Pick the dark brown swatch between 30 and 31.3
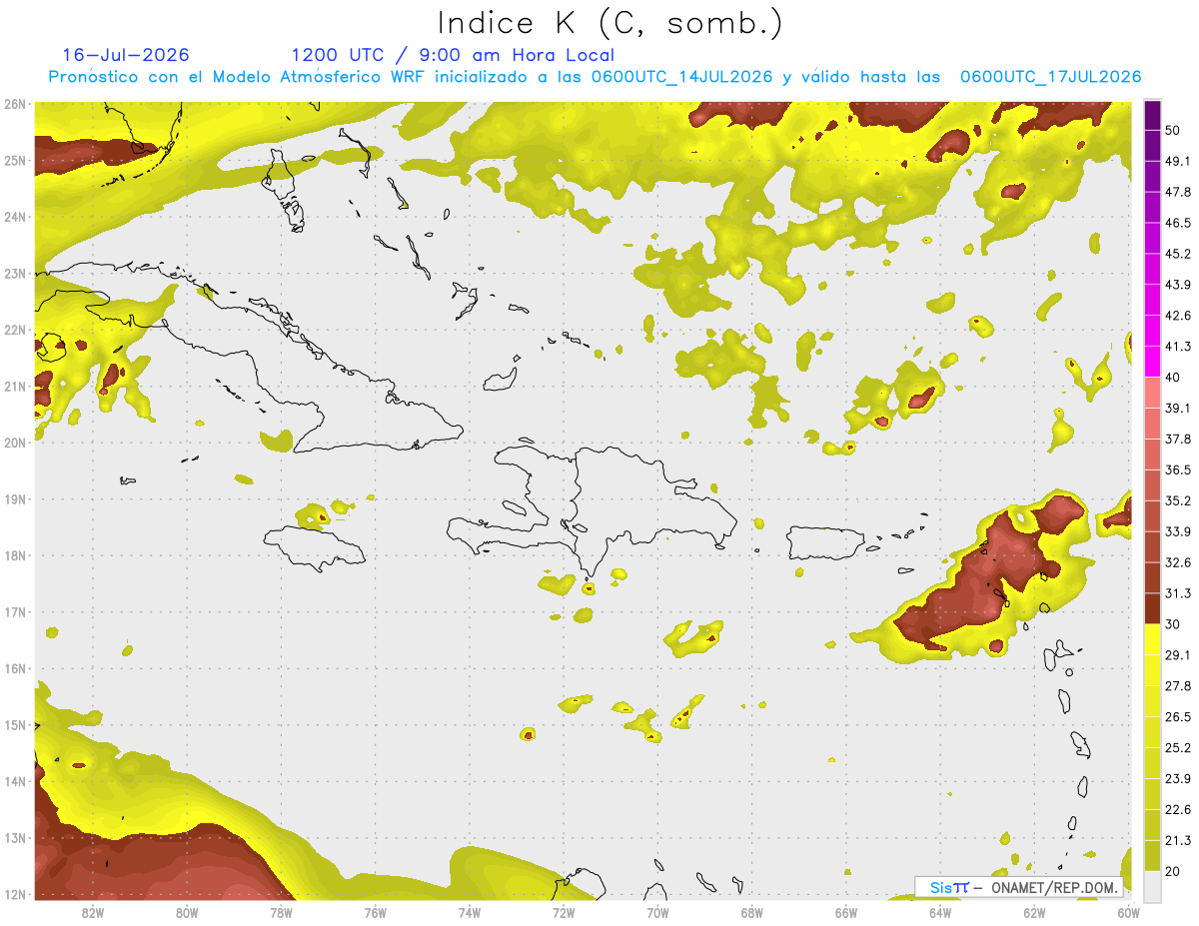1199x926 pixels. coord(1152,608)
